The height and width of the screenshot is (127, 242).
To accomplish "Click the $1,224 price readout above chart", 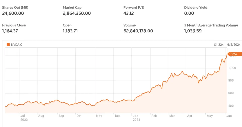I will click(219, 45).
